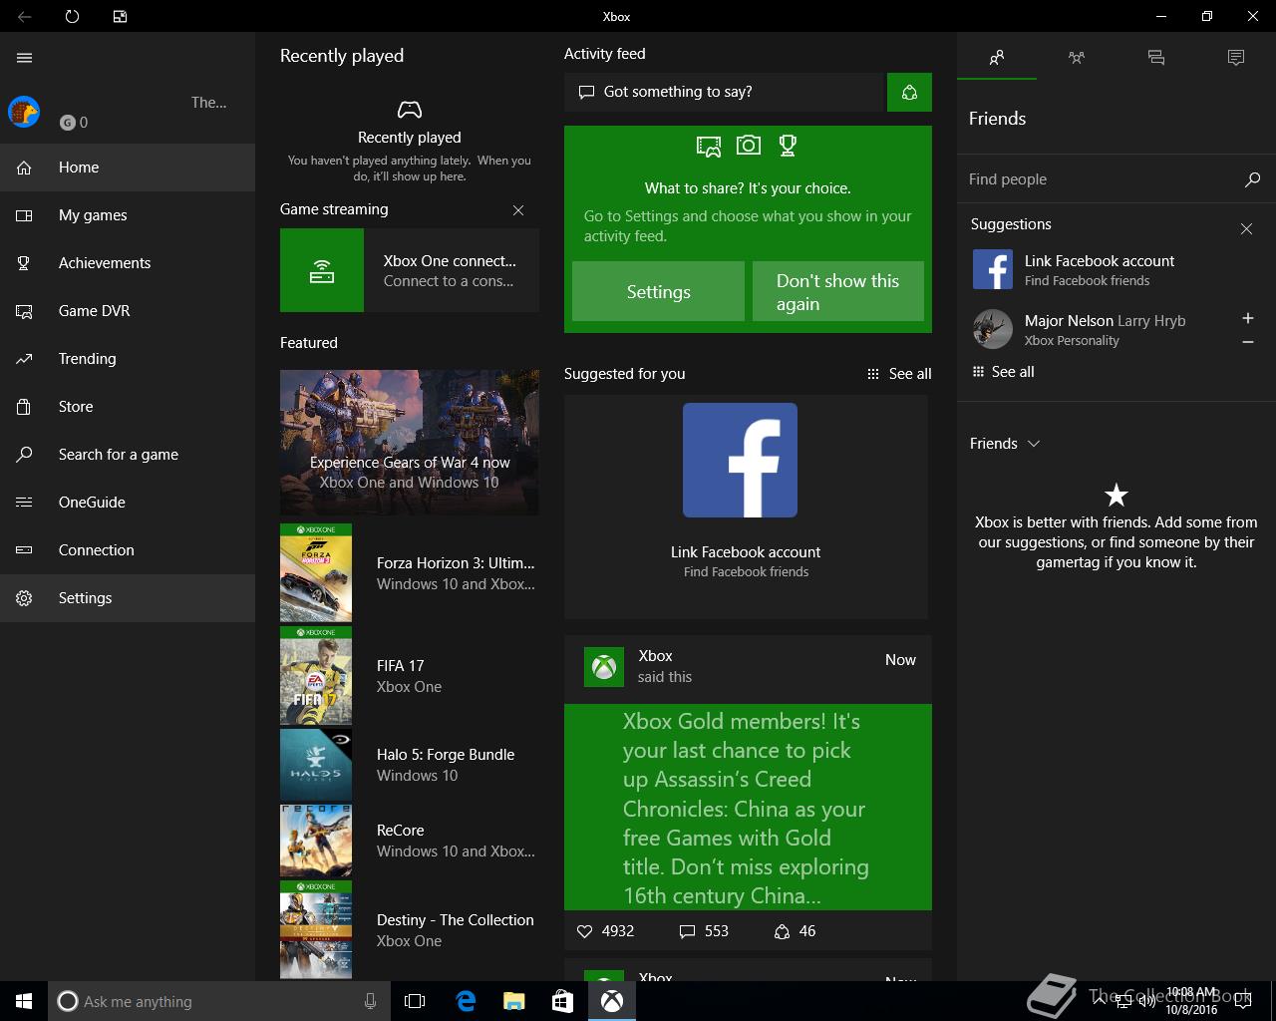Click See all under Suggestions
This screenshot has height=1021, width=1276.
(1003, 372)
